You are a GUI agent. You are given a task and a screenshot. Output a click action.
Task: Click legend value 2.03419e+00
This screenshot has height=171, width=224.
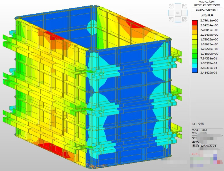tap(209, 35)
